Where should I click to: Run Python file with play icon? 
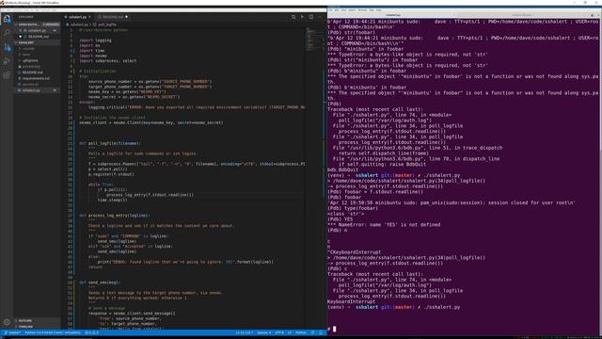303,17
